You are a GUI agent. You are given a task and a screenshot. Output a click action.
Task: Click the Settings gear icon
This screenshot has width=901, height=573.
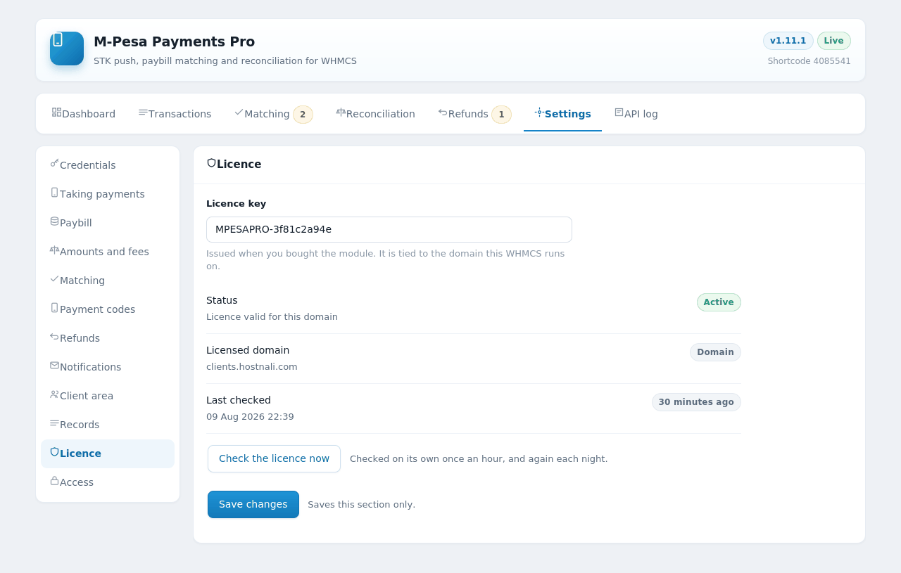pos(539,112)
